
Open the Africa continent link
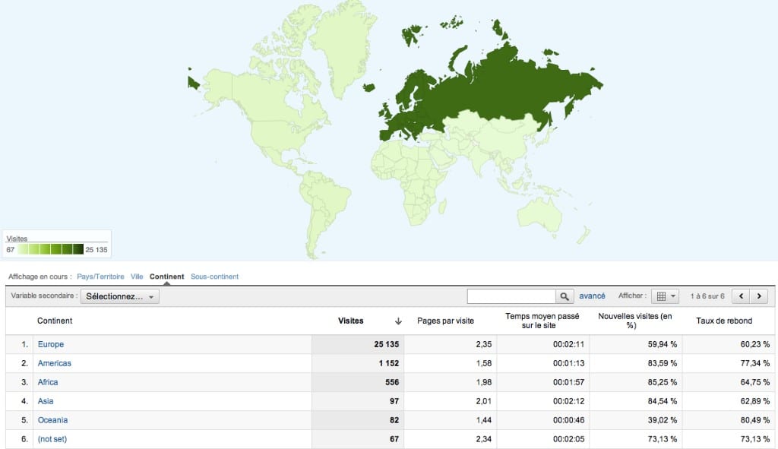(x=48, y=382)
